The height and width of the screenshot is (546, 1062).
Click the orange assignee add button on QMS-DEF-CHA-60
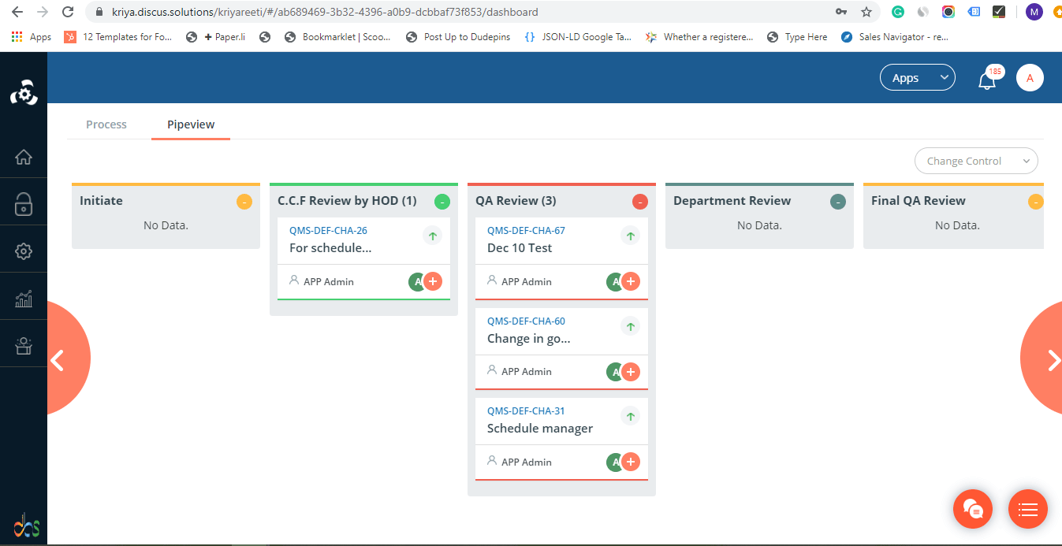pos(630,371)
